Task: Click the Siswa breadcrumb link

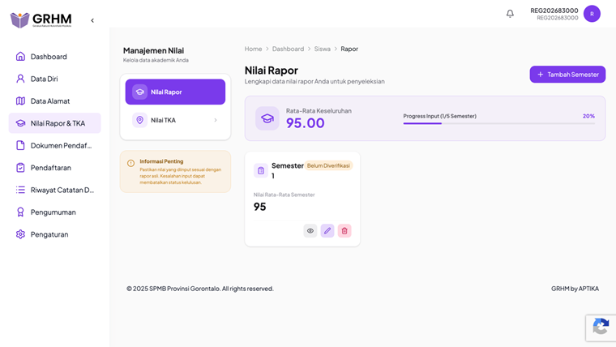Action: pos(322,49)
